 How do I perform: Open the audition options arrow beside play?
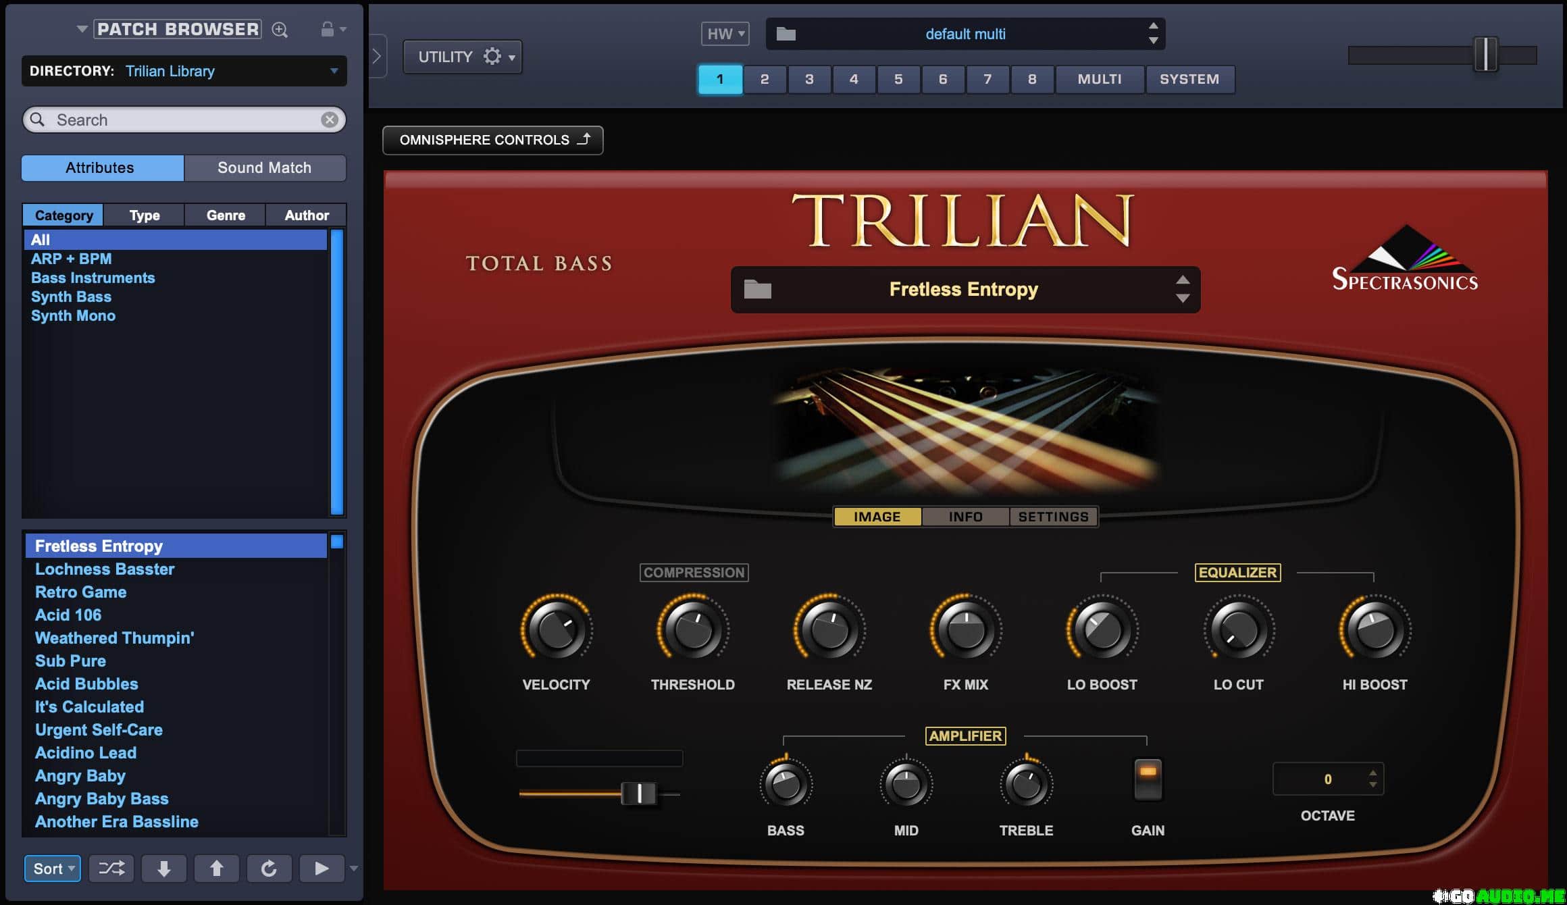[x=353, y=869]
